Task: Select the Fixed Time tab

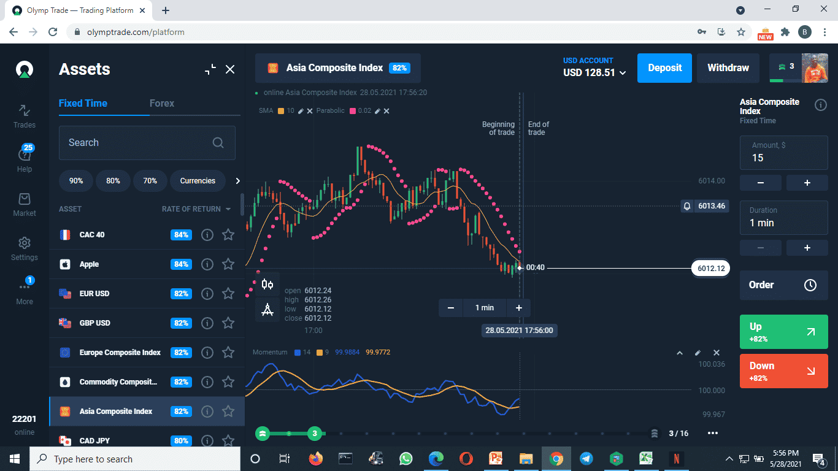Action: pos(83,103)
